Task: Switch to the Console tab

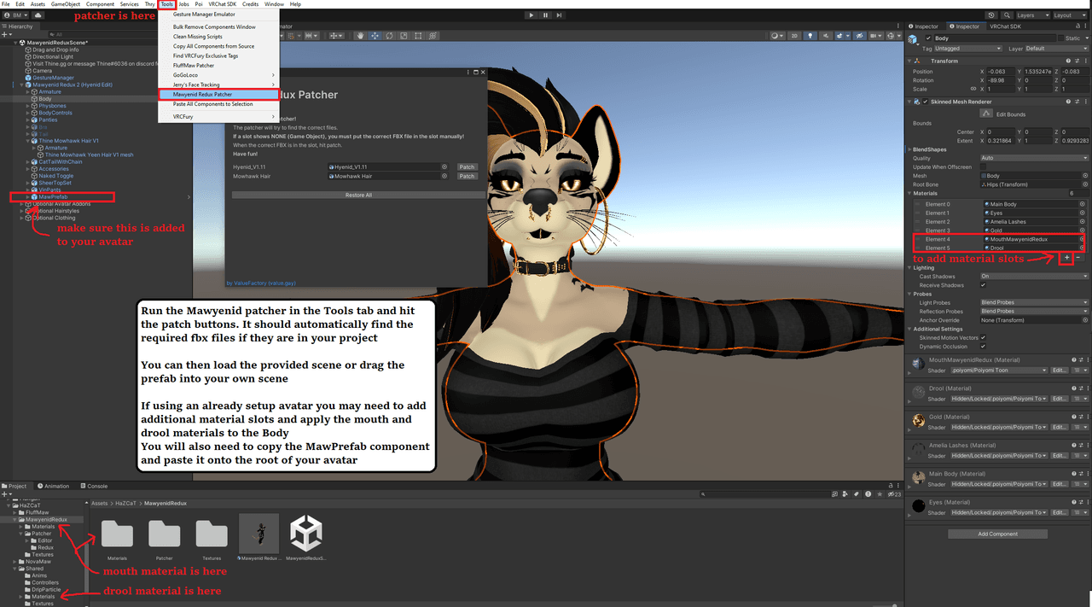Action: (94, 486)
